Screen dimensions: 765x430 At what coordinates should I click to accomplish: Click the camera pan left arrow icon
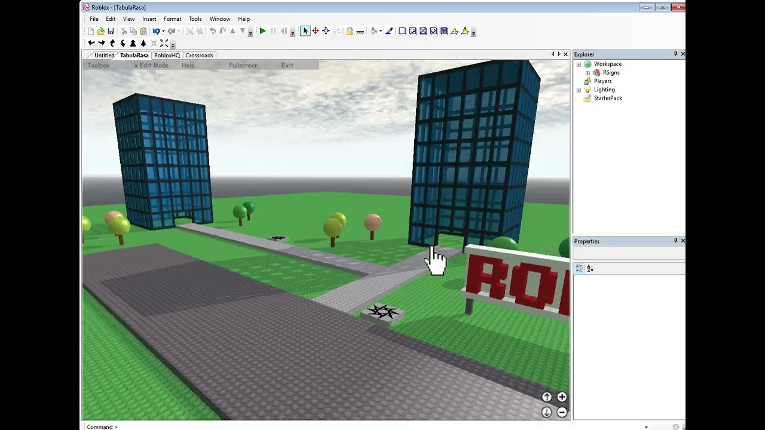coord(91,44)
